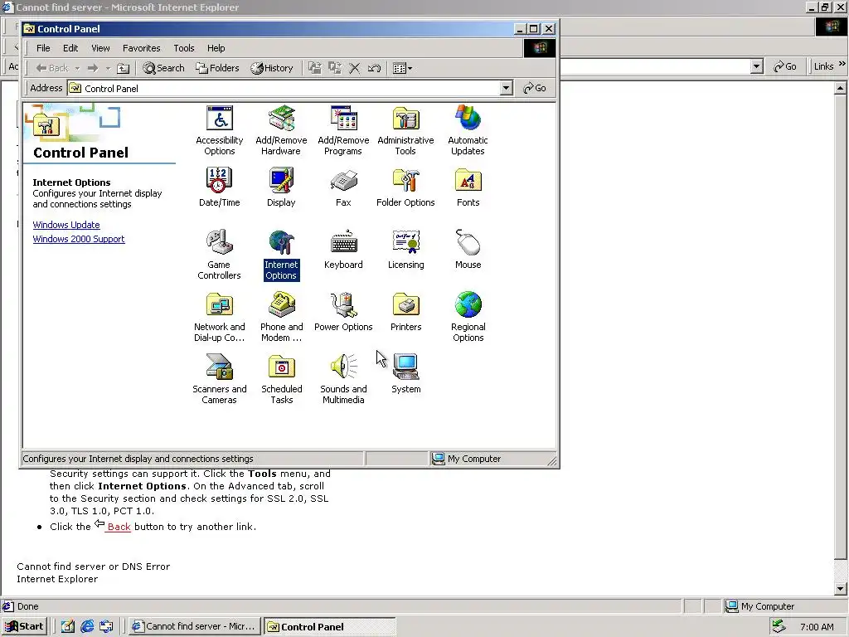Click the Start button

pyautogui.click(x=24, y=626)
